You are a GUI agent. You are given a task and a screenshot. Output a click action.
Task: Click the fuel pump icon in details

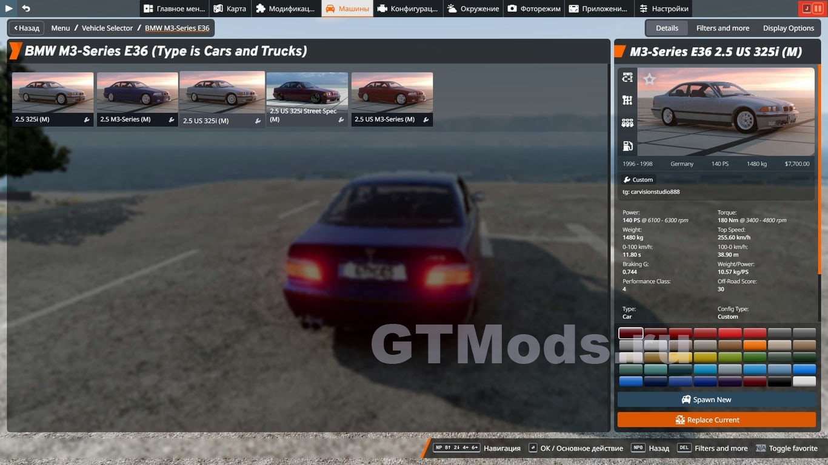627,146
